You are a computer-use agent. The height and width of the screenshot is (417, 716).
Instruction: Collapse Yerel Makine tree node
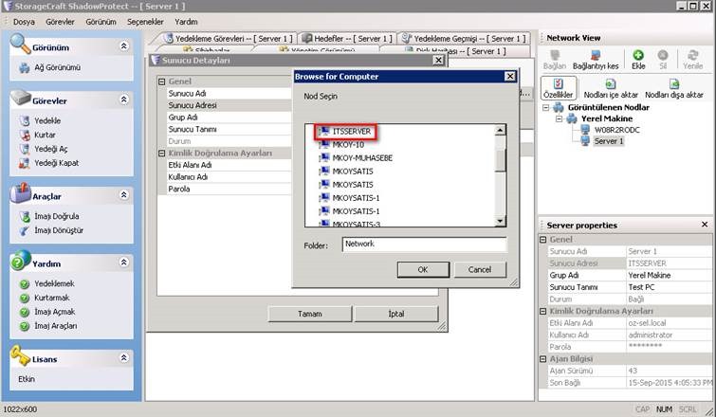[x=560, y=118]
